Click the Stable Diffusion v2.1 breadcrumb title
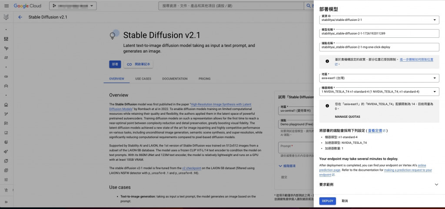 coord(48,17)
